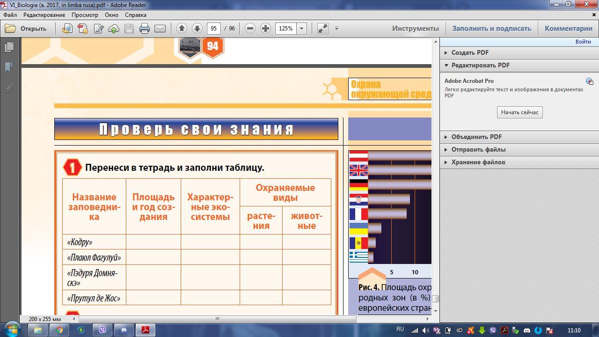
Task: Click the Adobe Acrobat Pro info icon
Action: pos(590,81)
